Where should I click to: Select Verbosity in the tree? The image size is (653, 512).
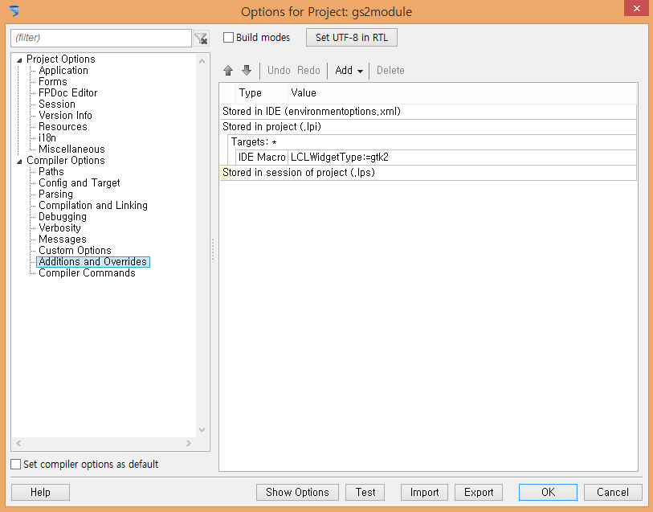point(59,228)
